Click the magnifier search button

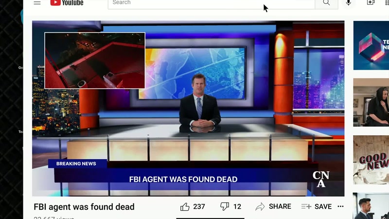coord(326,3)
